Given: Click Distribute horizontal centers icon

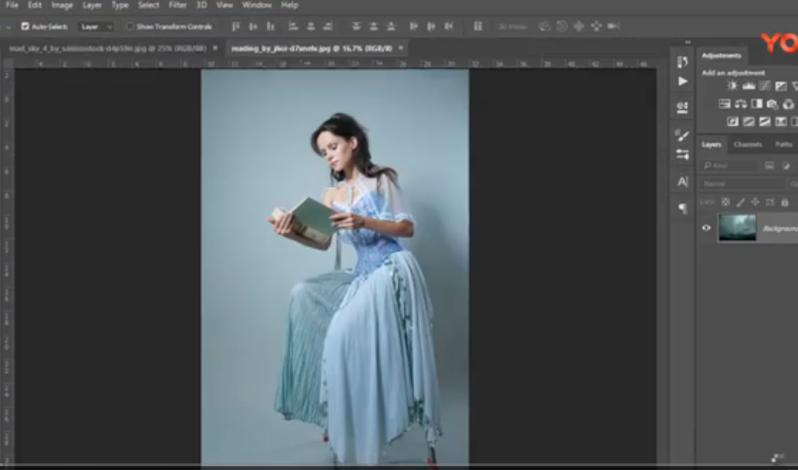Looking at the screenshot, I should point(431,27).
